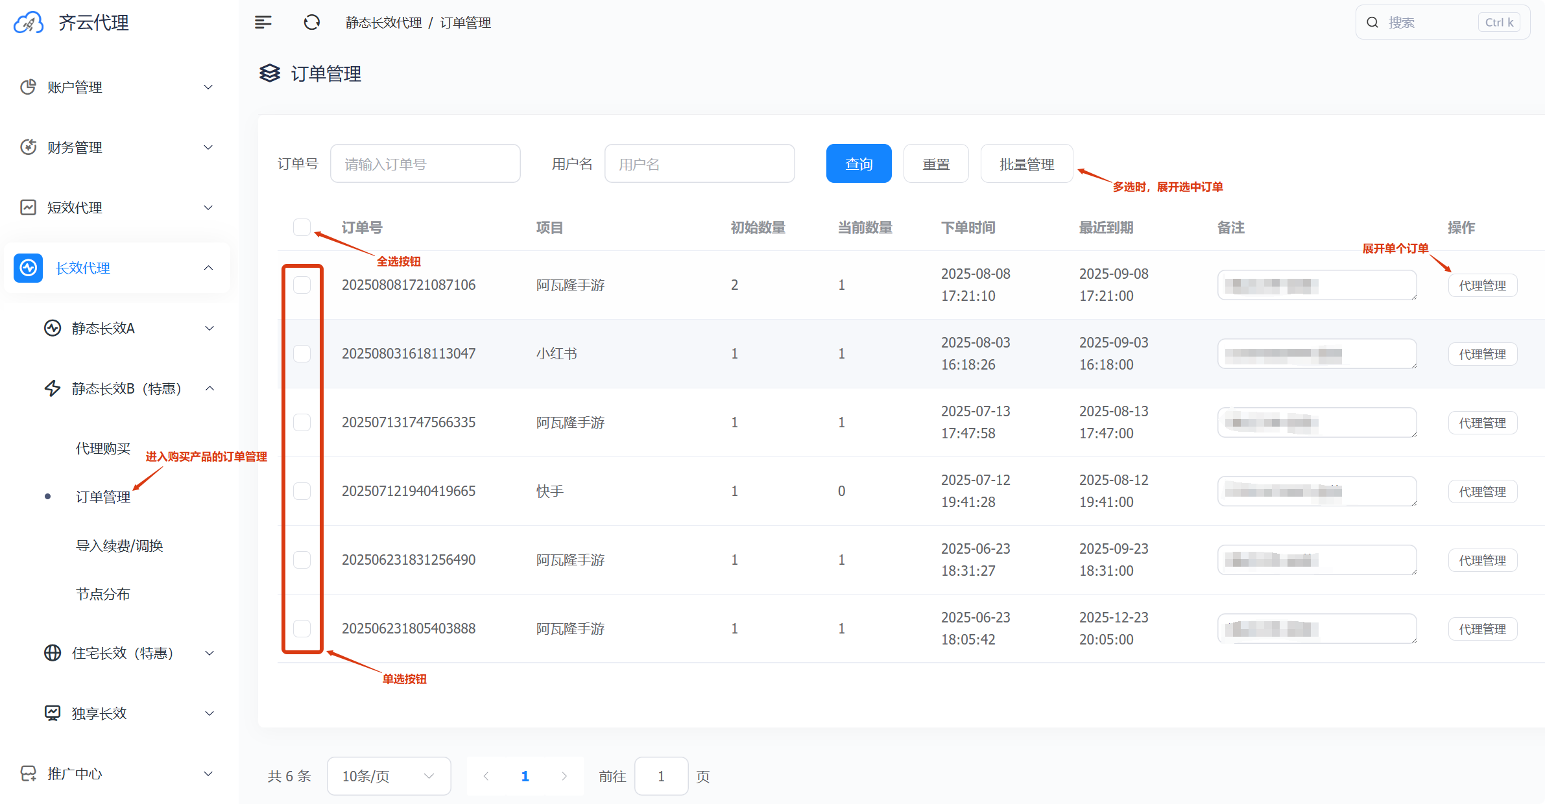Viewport: 1545px width, 804px height.
Task: Click the 静态长效B lightning bolt icon
Action: [x=53, y=388]
